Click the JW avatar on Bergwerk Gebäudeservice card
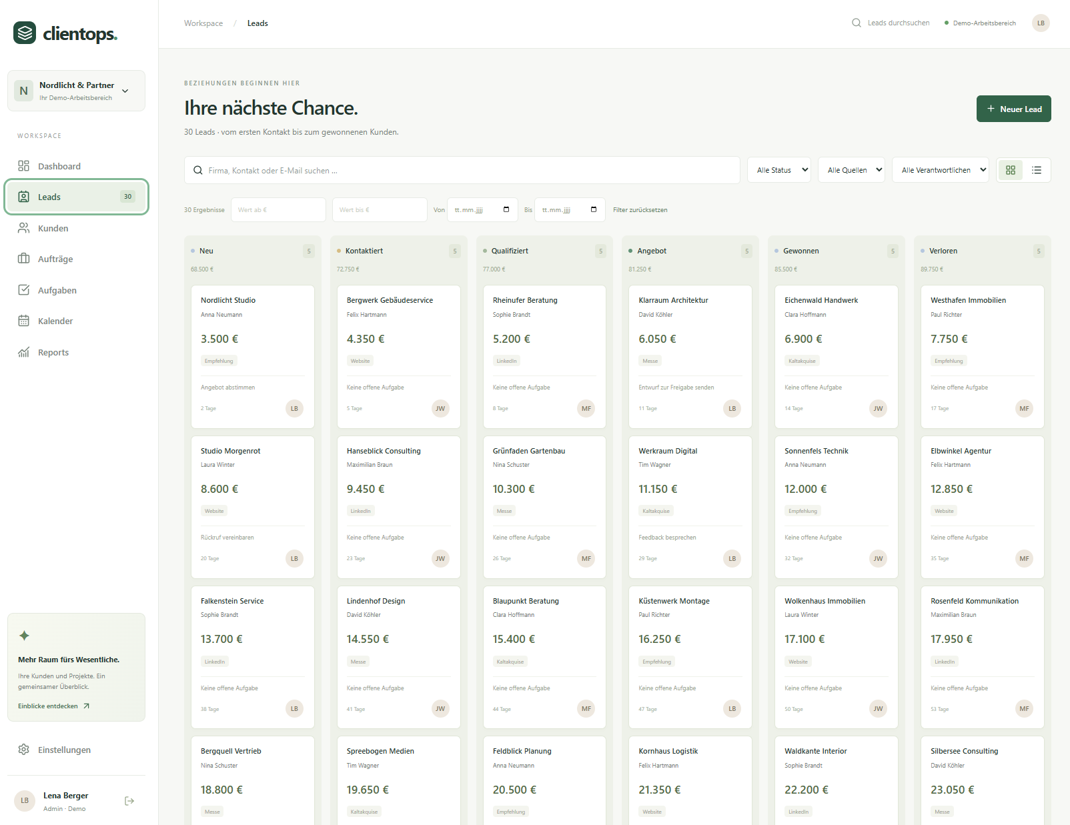1070x825 pixels. click(x=440, y=408)
